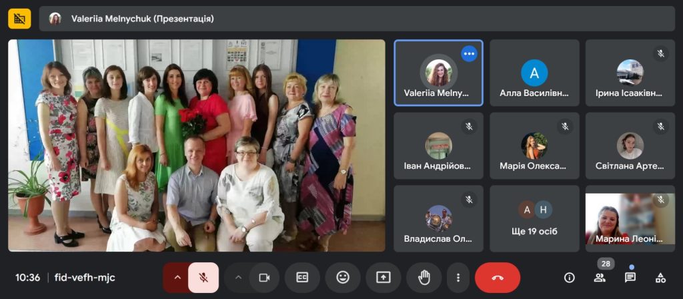Raise your hand in the meeting
Viewport: 683px width, 299px height.
(424, 278)
